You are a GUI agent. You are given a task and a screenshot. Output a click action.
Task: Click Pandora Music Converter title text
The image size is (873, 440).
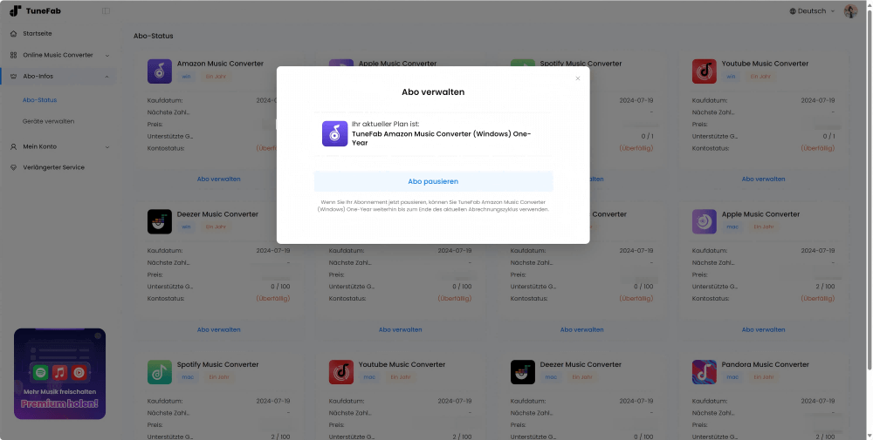point(765,364)
